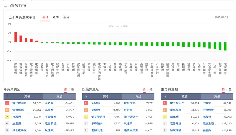Click the red 電器電纜 bar in chart
This screenshot has height=135, width=236.
click(x=21, y=39)
